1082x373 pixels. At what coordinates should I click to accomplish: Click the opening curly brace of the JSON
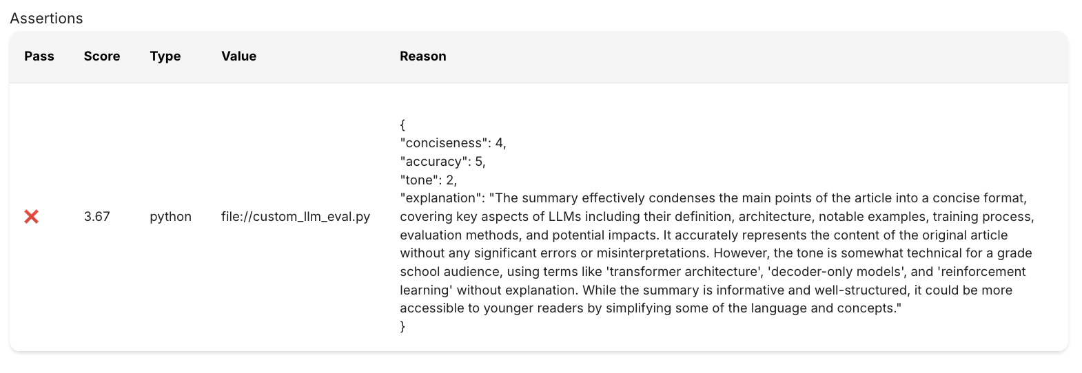[x=403, y=125]
